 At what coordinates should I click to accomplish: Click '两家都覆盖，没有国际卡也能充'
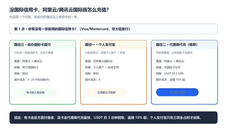tap(174, 53)
